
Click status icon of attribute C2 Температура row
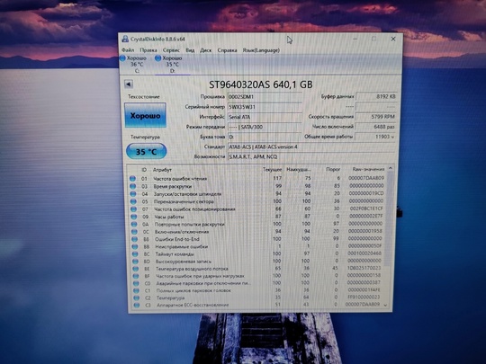(137, 297)
